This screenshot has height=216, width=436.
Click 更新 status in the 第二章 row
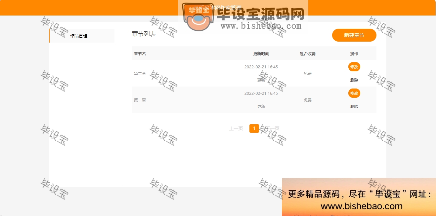tap(261, 80)
